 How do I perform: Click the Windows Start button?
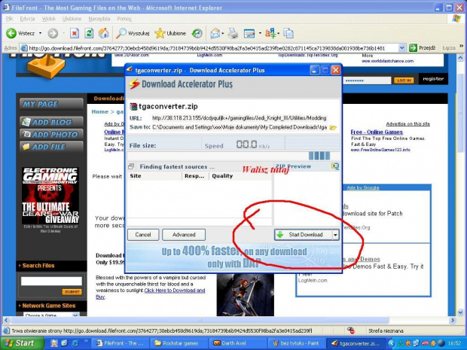click(x=20, y=343)
